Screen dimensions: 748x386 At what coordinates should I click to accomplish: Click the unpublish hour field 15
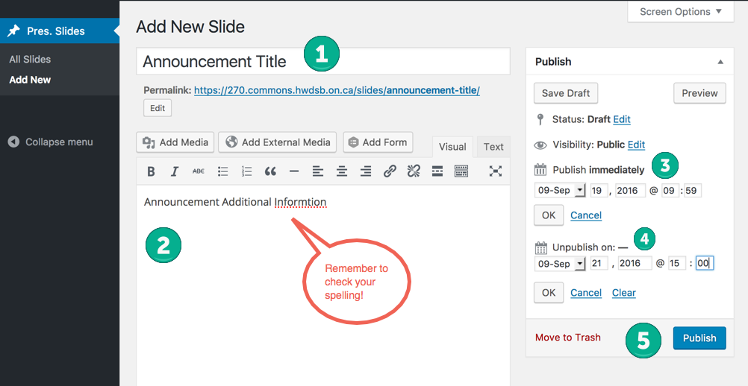point(677,263)
